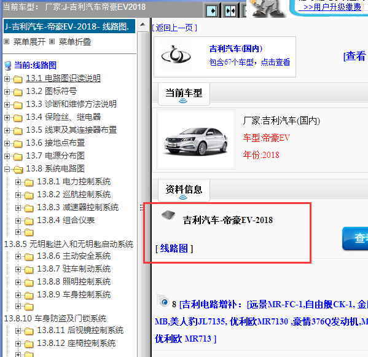368x357 pixels.
Task: Click 包含67个车型,点击查看 link
Action: 249,62
